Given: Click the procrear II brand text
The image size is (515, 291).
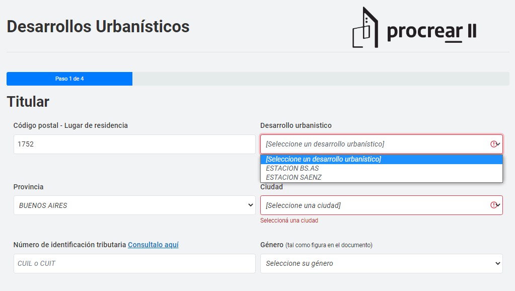Looking at the screenshot, I should coord(431,31).
